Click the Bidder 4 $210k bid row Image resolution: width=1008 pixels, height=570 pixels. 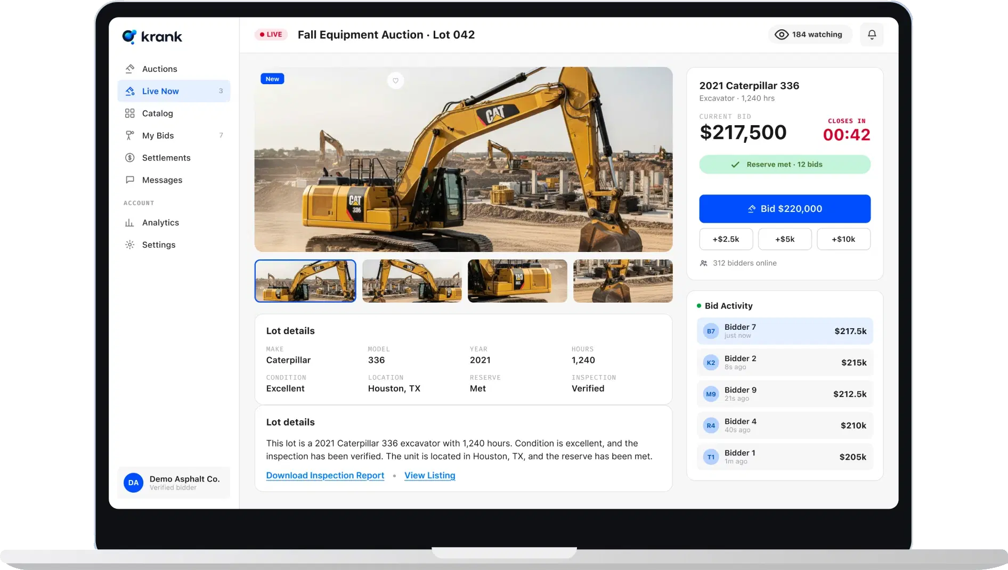click(785, 426)
